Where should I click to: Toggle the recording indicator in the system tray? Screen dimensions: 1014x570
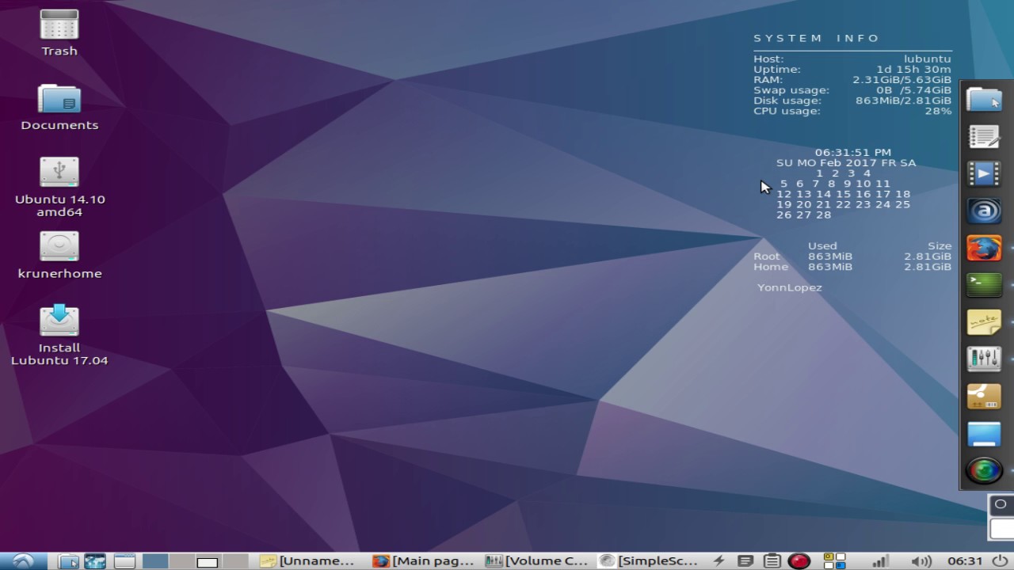point(799,560)
